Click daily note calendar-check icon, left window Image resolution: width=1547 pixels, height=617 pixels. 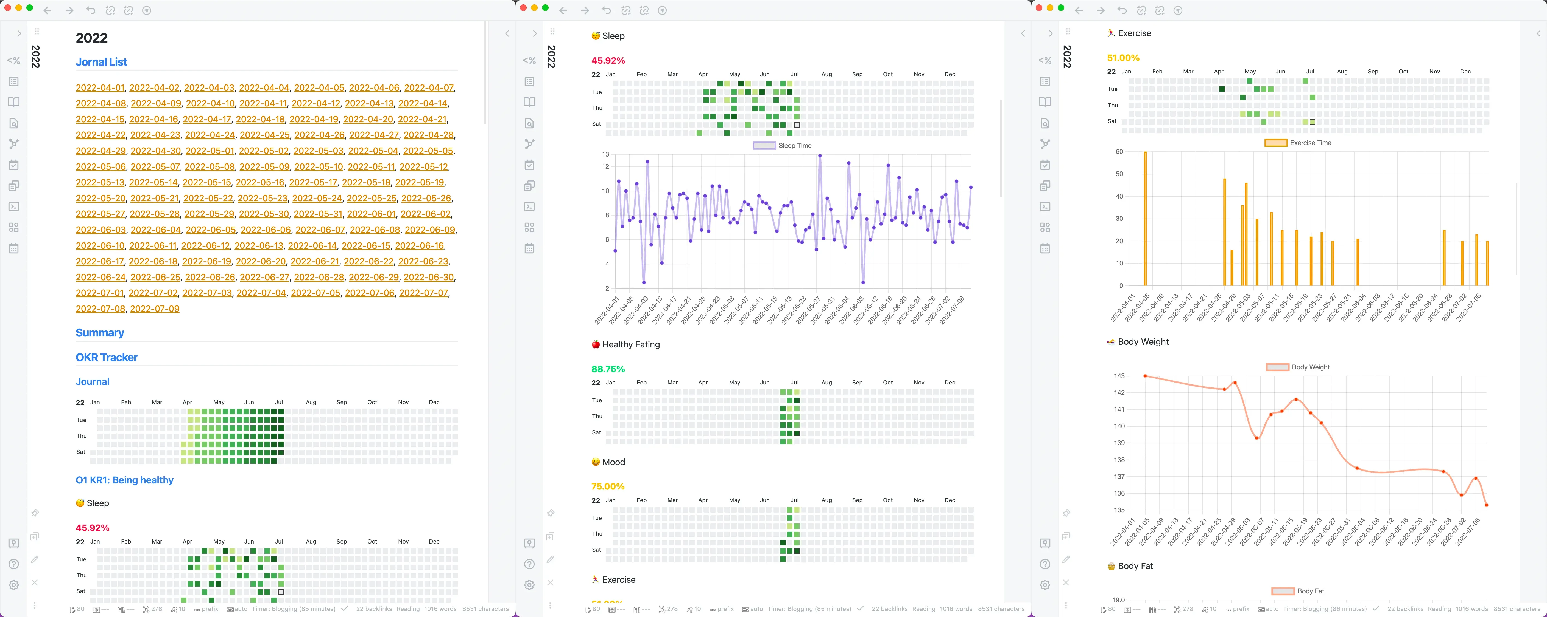[14, 165]
